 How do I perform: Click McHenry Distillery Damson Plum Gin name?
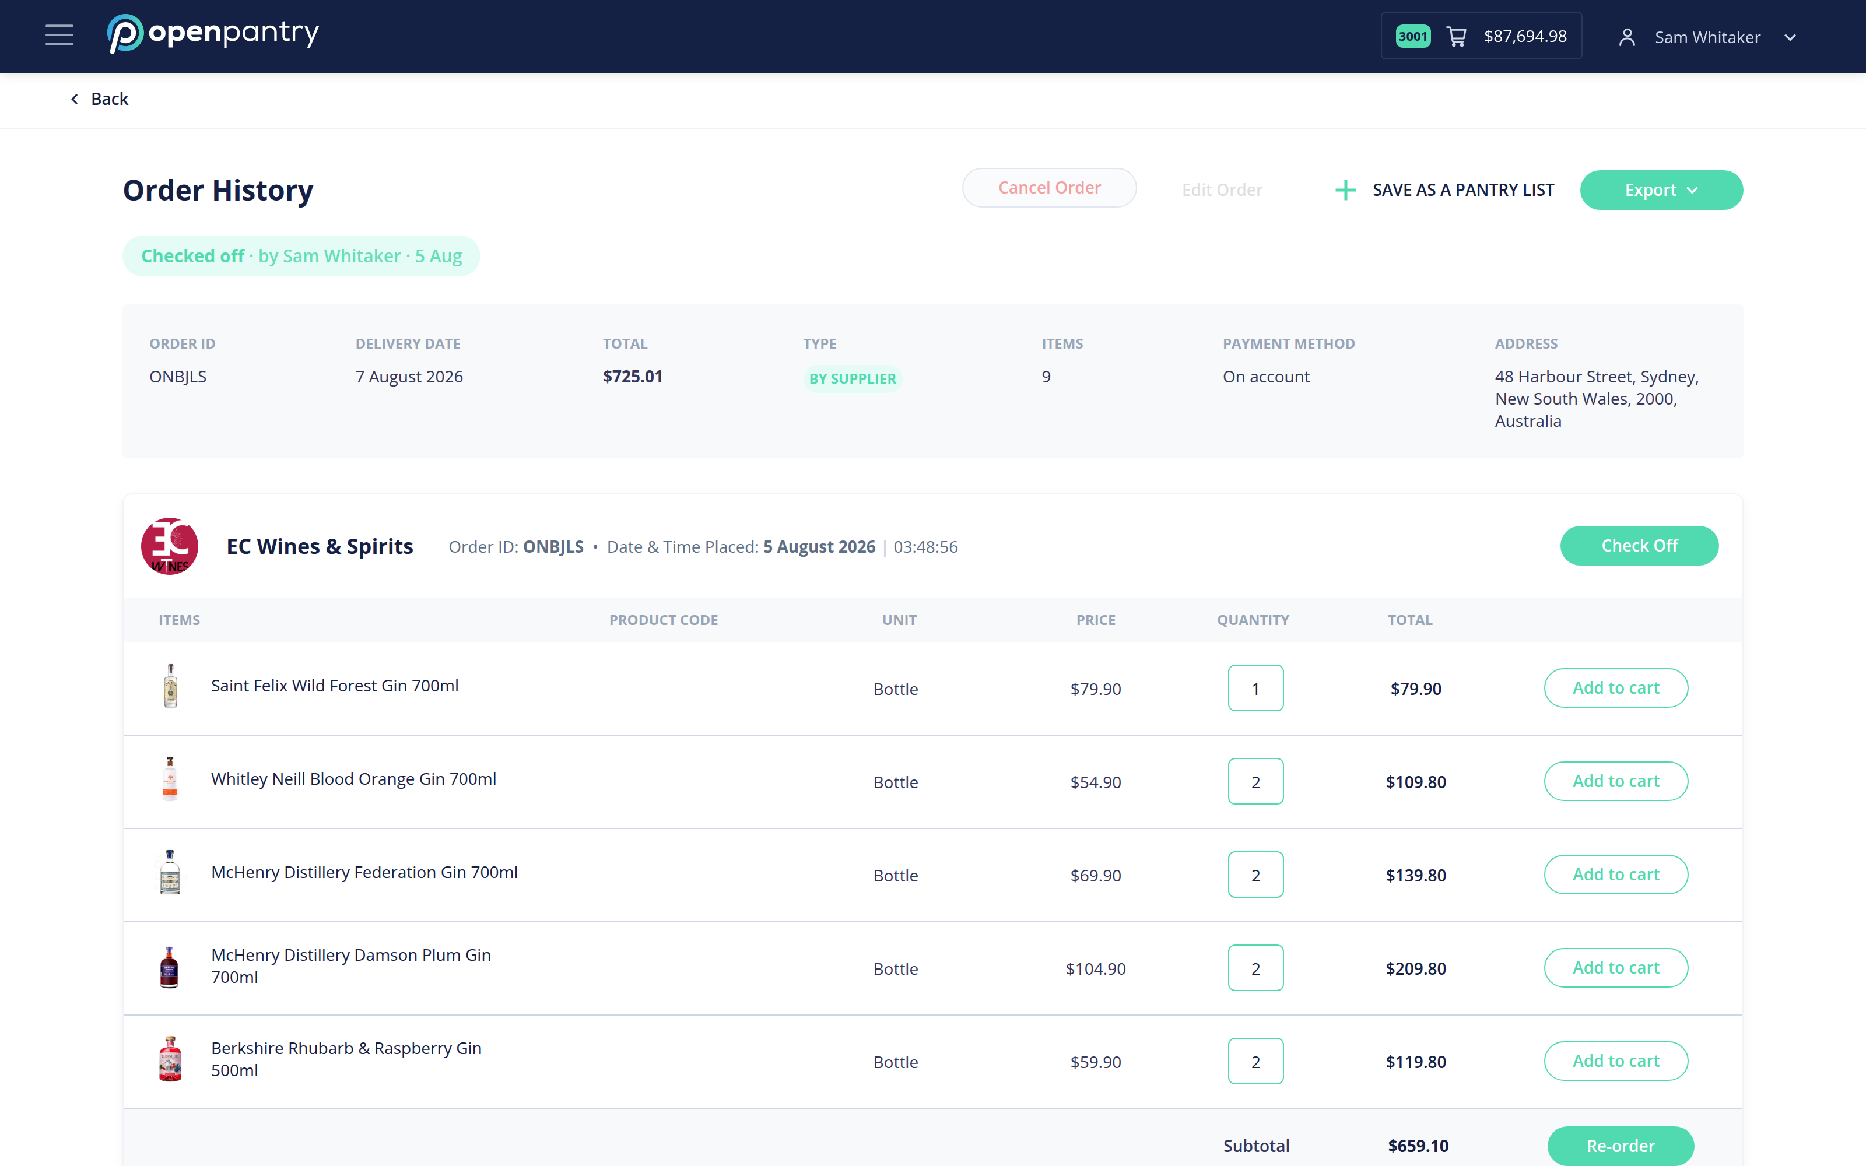[x=351, y=965]
